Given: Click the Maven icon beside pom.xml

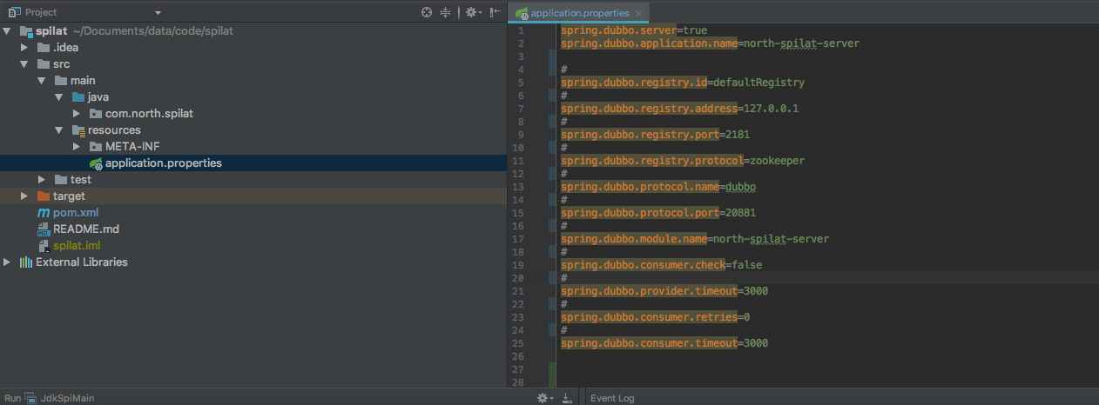Looking at the screenshot, I should click(x=44, y=213).
